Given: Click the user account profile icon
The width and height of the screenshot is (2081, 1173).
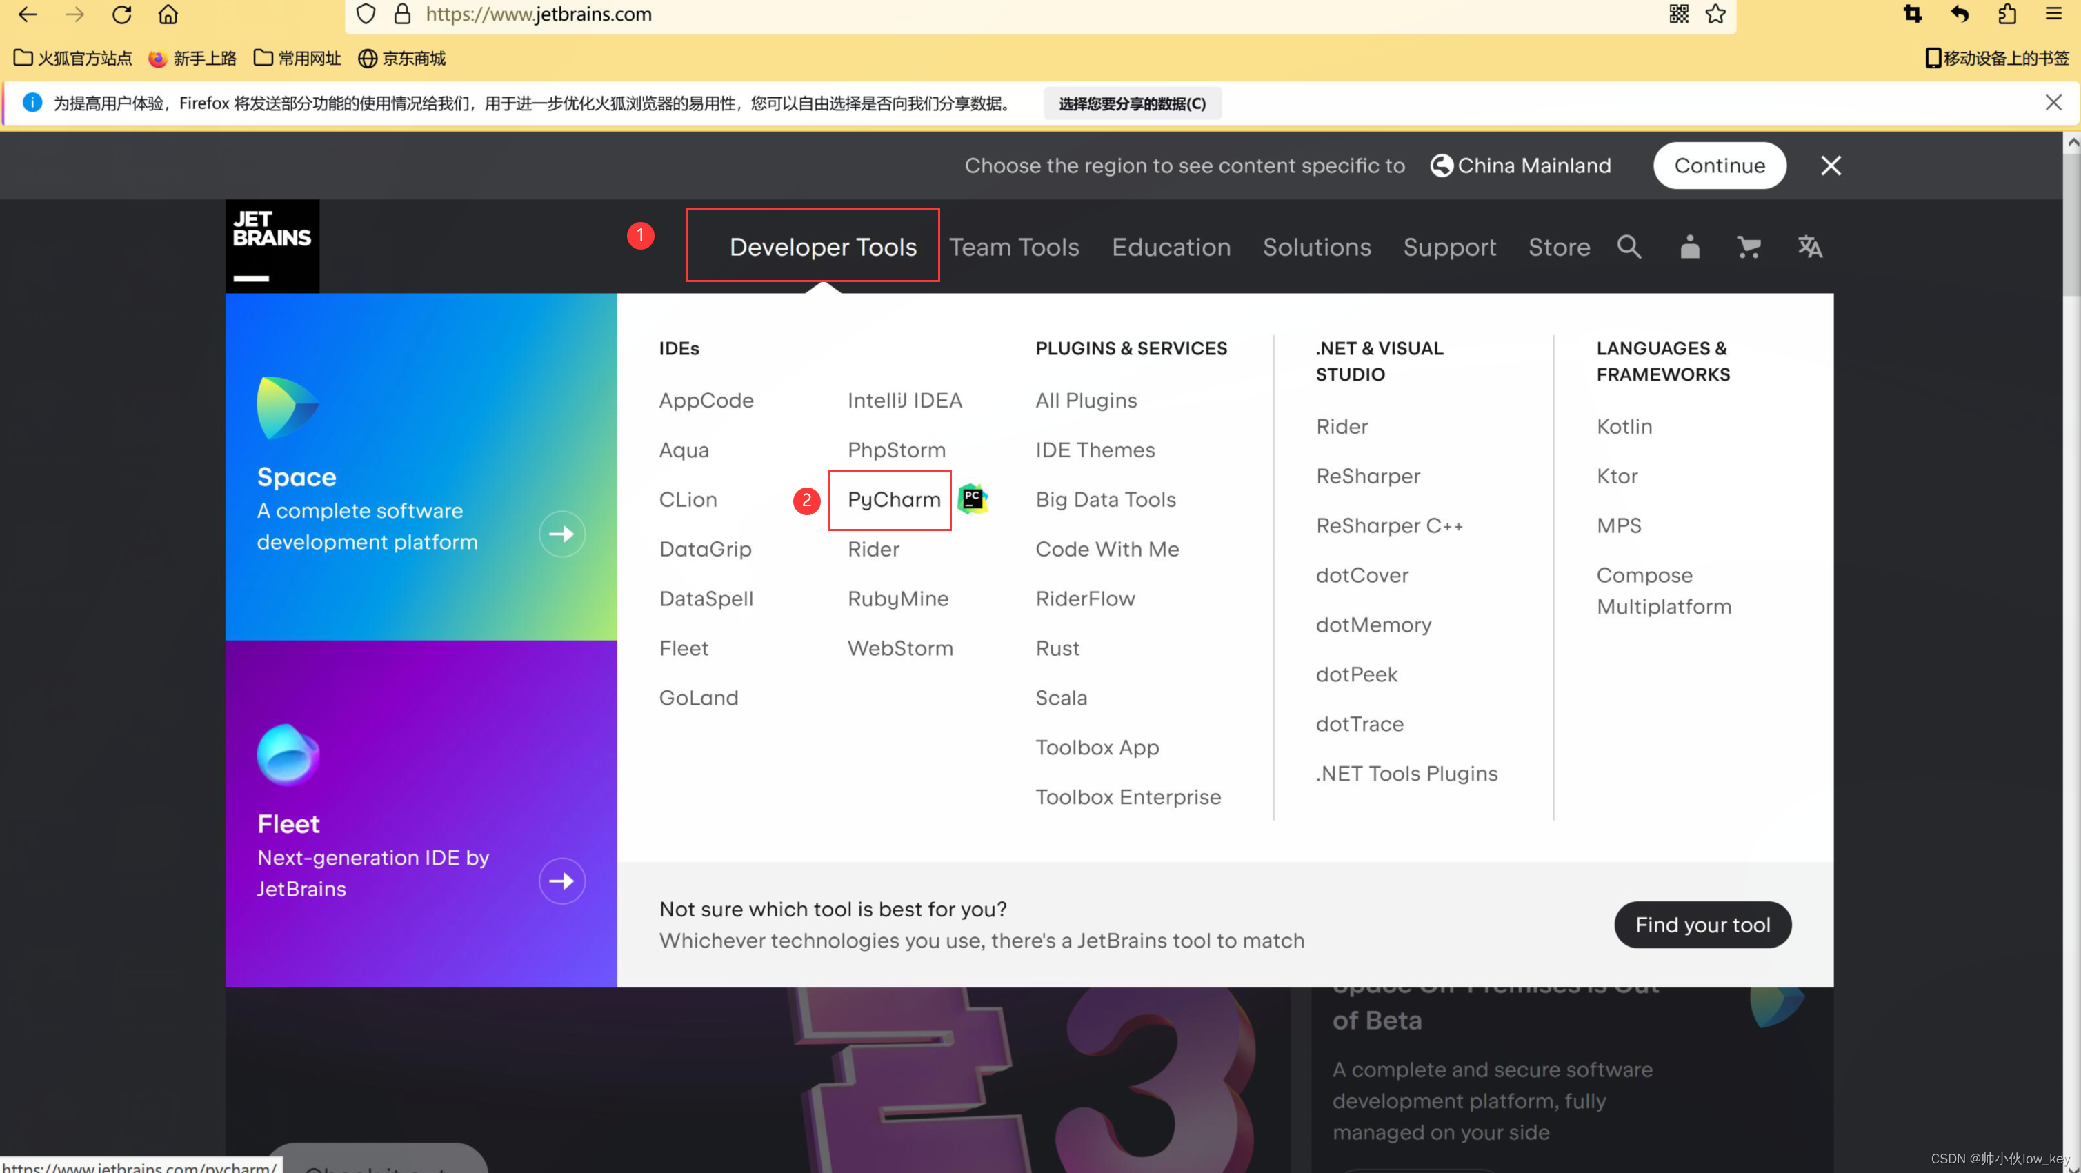Looking at the screenshot, I should pos(1689,247).
